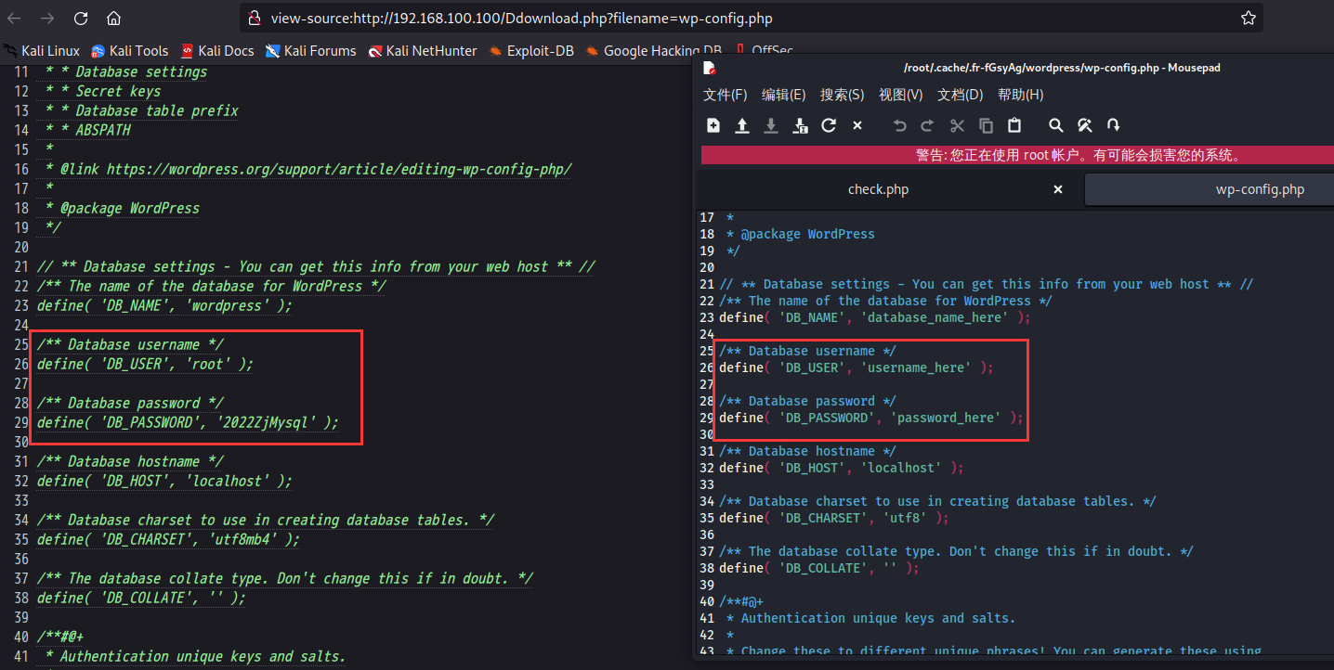Click the go-to-line jump icon in Mousepad
This screenshot has height=670, width=1334.
[x=1114, y=125]
